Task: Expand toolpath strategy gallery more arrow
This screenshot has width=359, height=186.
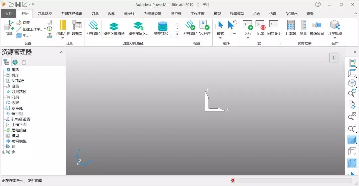Action: 177,34
